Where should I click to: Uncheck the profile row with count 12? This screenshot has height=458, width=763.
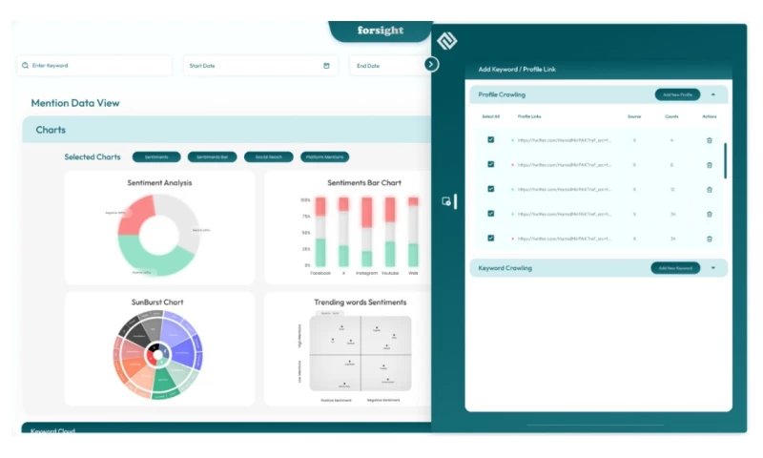(490, 189)
